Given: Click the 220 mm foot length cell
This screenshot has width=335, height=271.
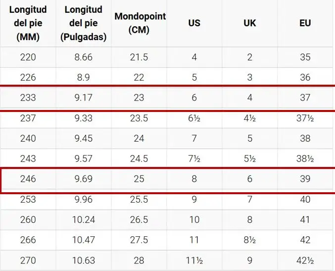Looking at the screenshot, I should tap(28, 57).
